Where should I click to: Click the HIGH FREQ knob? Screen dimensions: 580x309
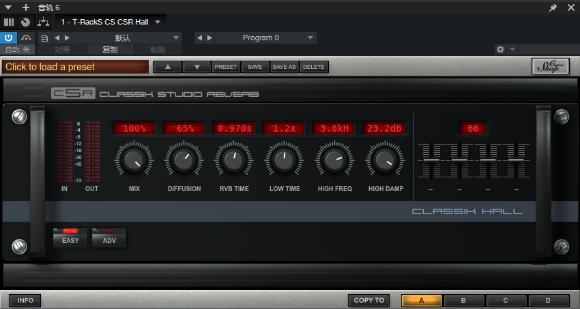[x=334, y=160]
